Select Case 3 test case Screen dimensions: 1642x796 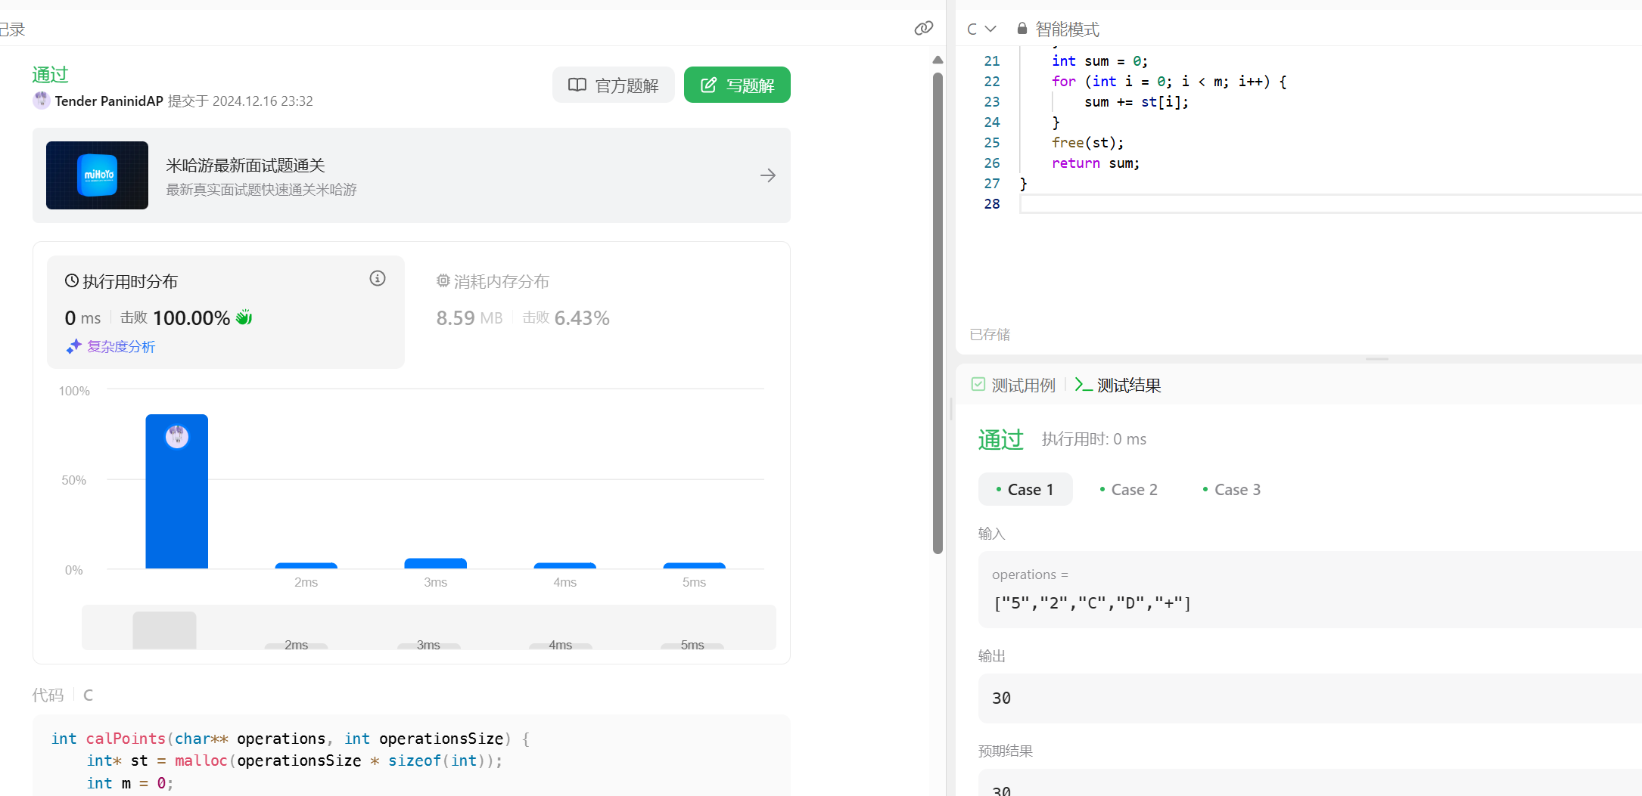click(x=1231, y=490)
